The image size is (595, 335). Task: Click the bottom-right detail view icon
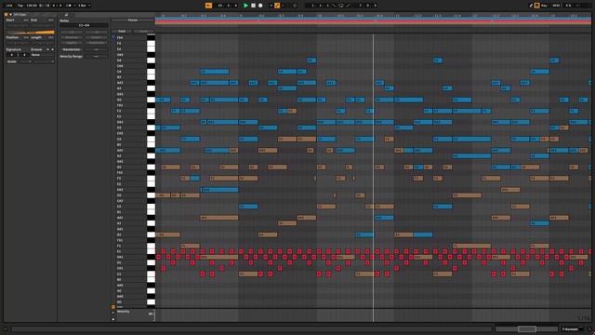[589, 328]
